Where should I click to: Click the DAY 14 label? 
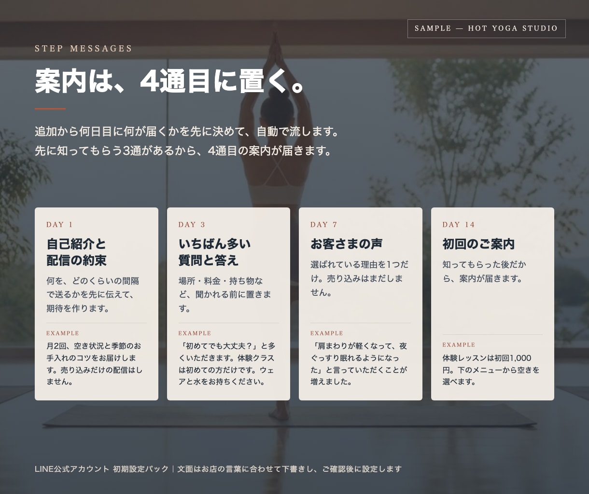click(x=459, y=224)
